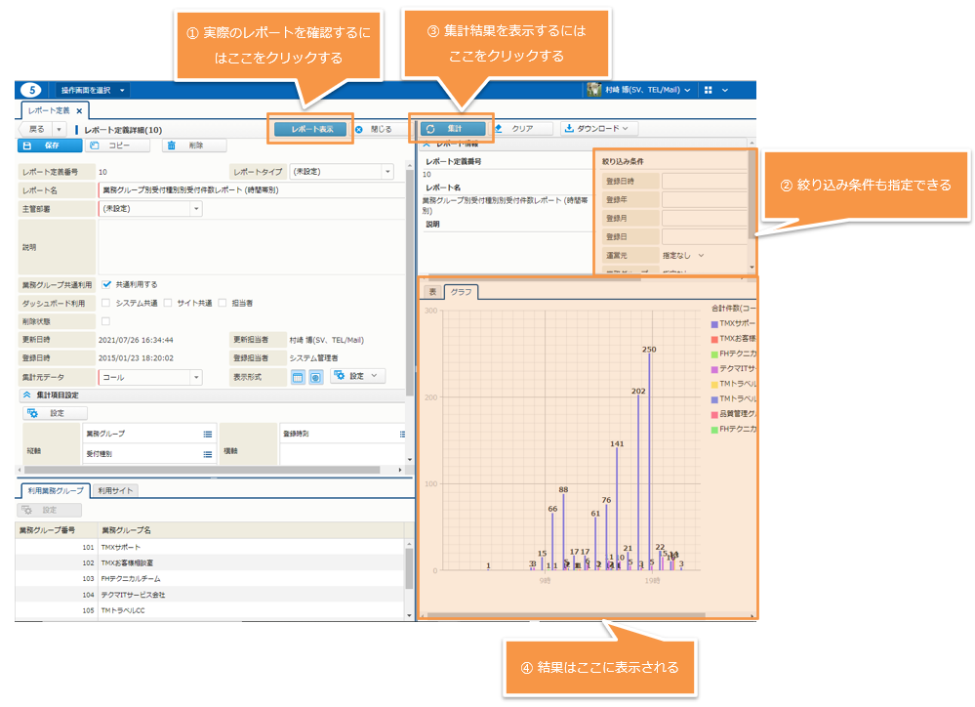975x707 pixels.
Task: Open the app grid icon in header
Action: [x=709, y=90]
